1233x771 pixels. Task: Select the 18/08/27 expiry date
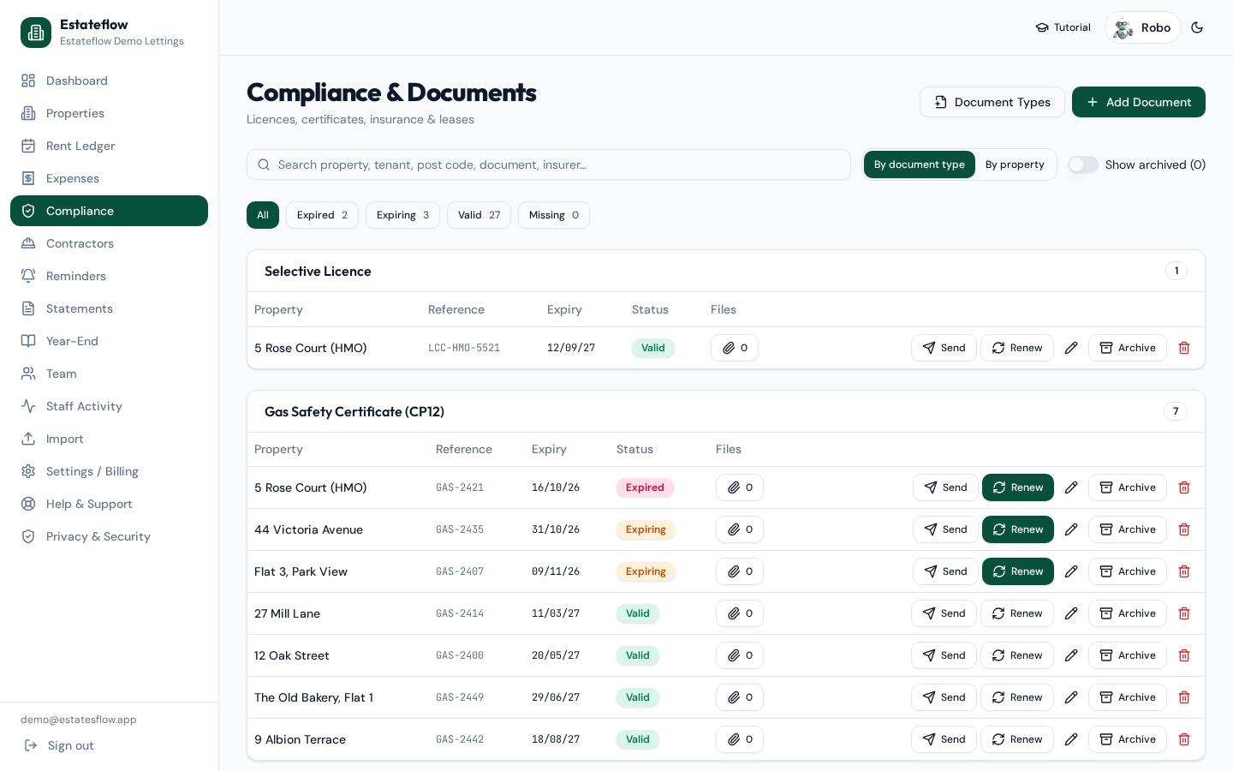coord(556,739)
